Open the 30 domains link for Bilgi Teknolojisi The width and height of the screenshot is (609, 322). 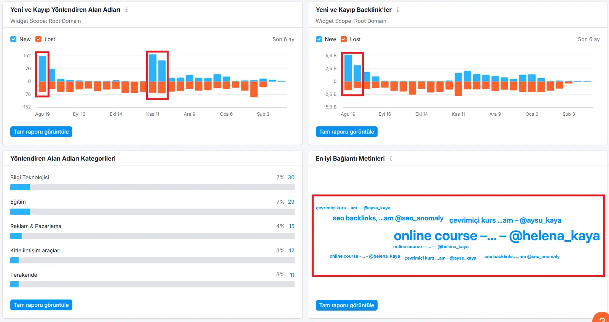pyautogui.click(x=291, y=177)
